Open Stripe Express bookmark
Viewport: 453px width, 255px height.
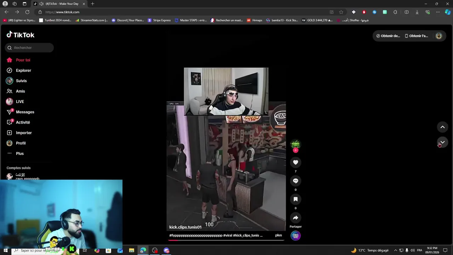[x=159, y=20]
